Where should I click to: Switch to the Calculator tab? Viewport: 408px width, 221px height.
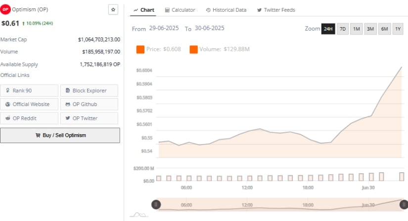coord(180,10)
